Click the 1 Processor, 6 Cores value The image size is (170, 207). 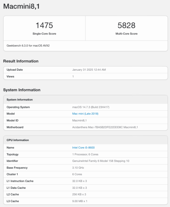85,154
